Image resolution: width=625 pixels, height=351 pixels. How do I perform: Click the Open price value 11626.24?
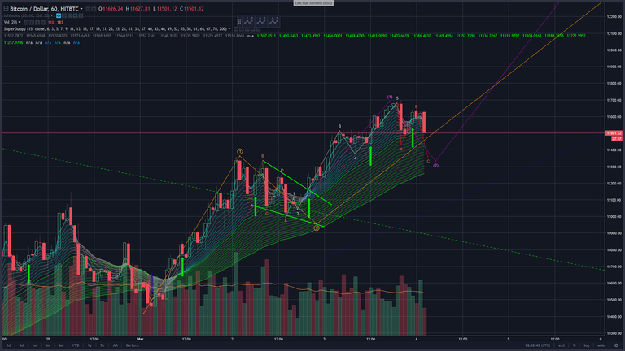point(113,9)
